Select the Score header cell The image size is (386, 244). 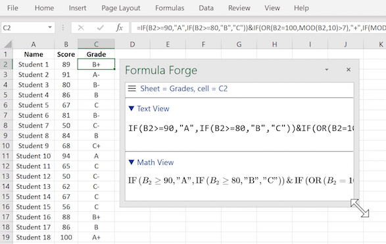click(x=66, y=54)
